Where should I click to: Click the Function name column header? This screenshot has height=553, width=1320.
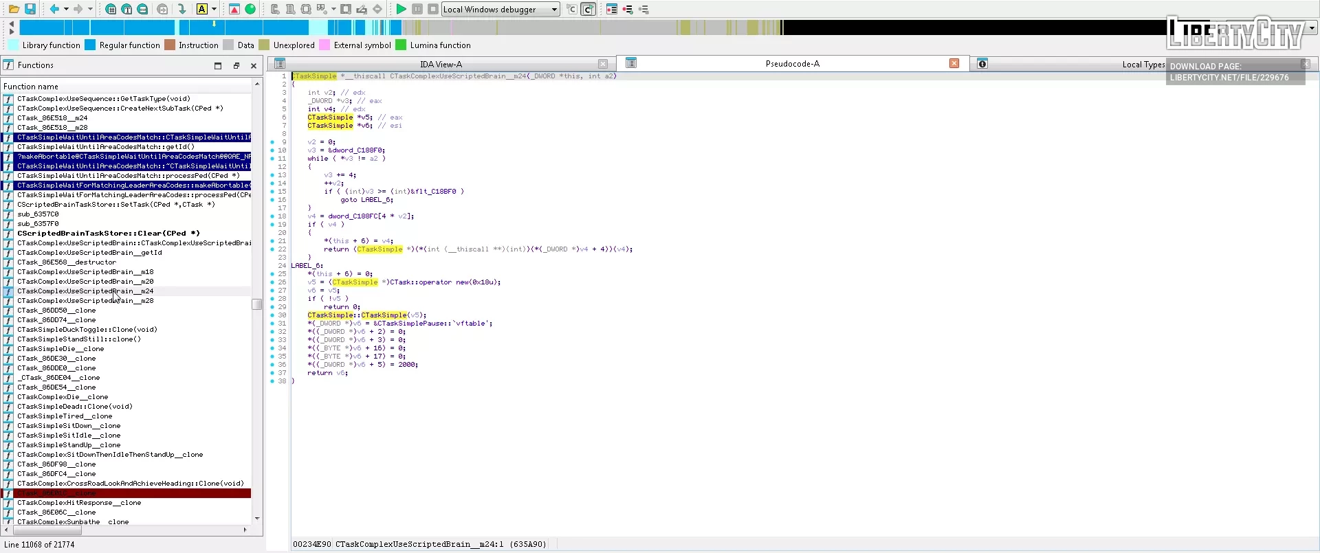tap(31, 87)
